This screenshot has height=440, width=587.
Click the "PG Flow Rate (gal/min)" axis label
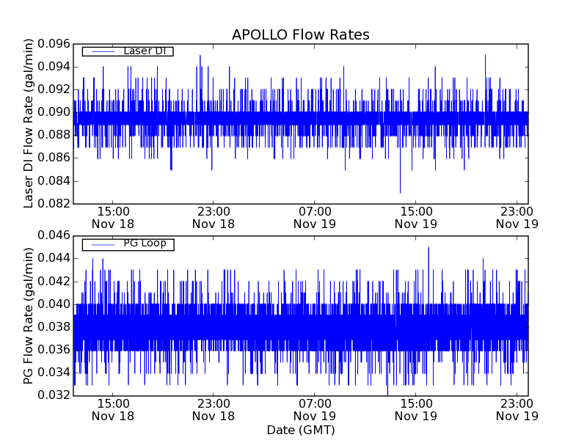(x=29, y=315)
